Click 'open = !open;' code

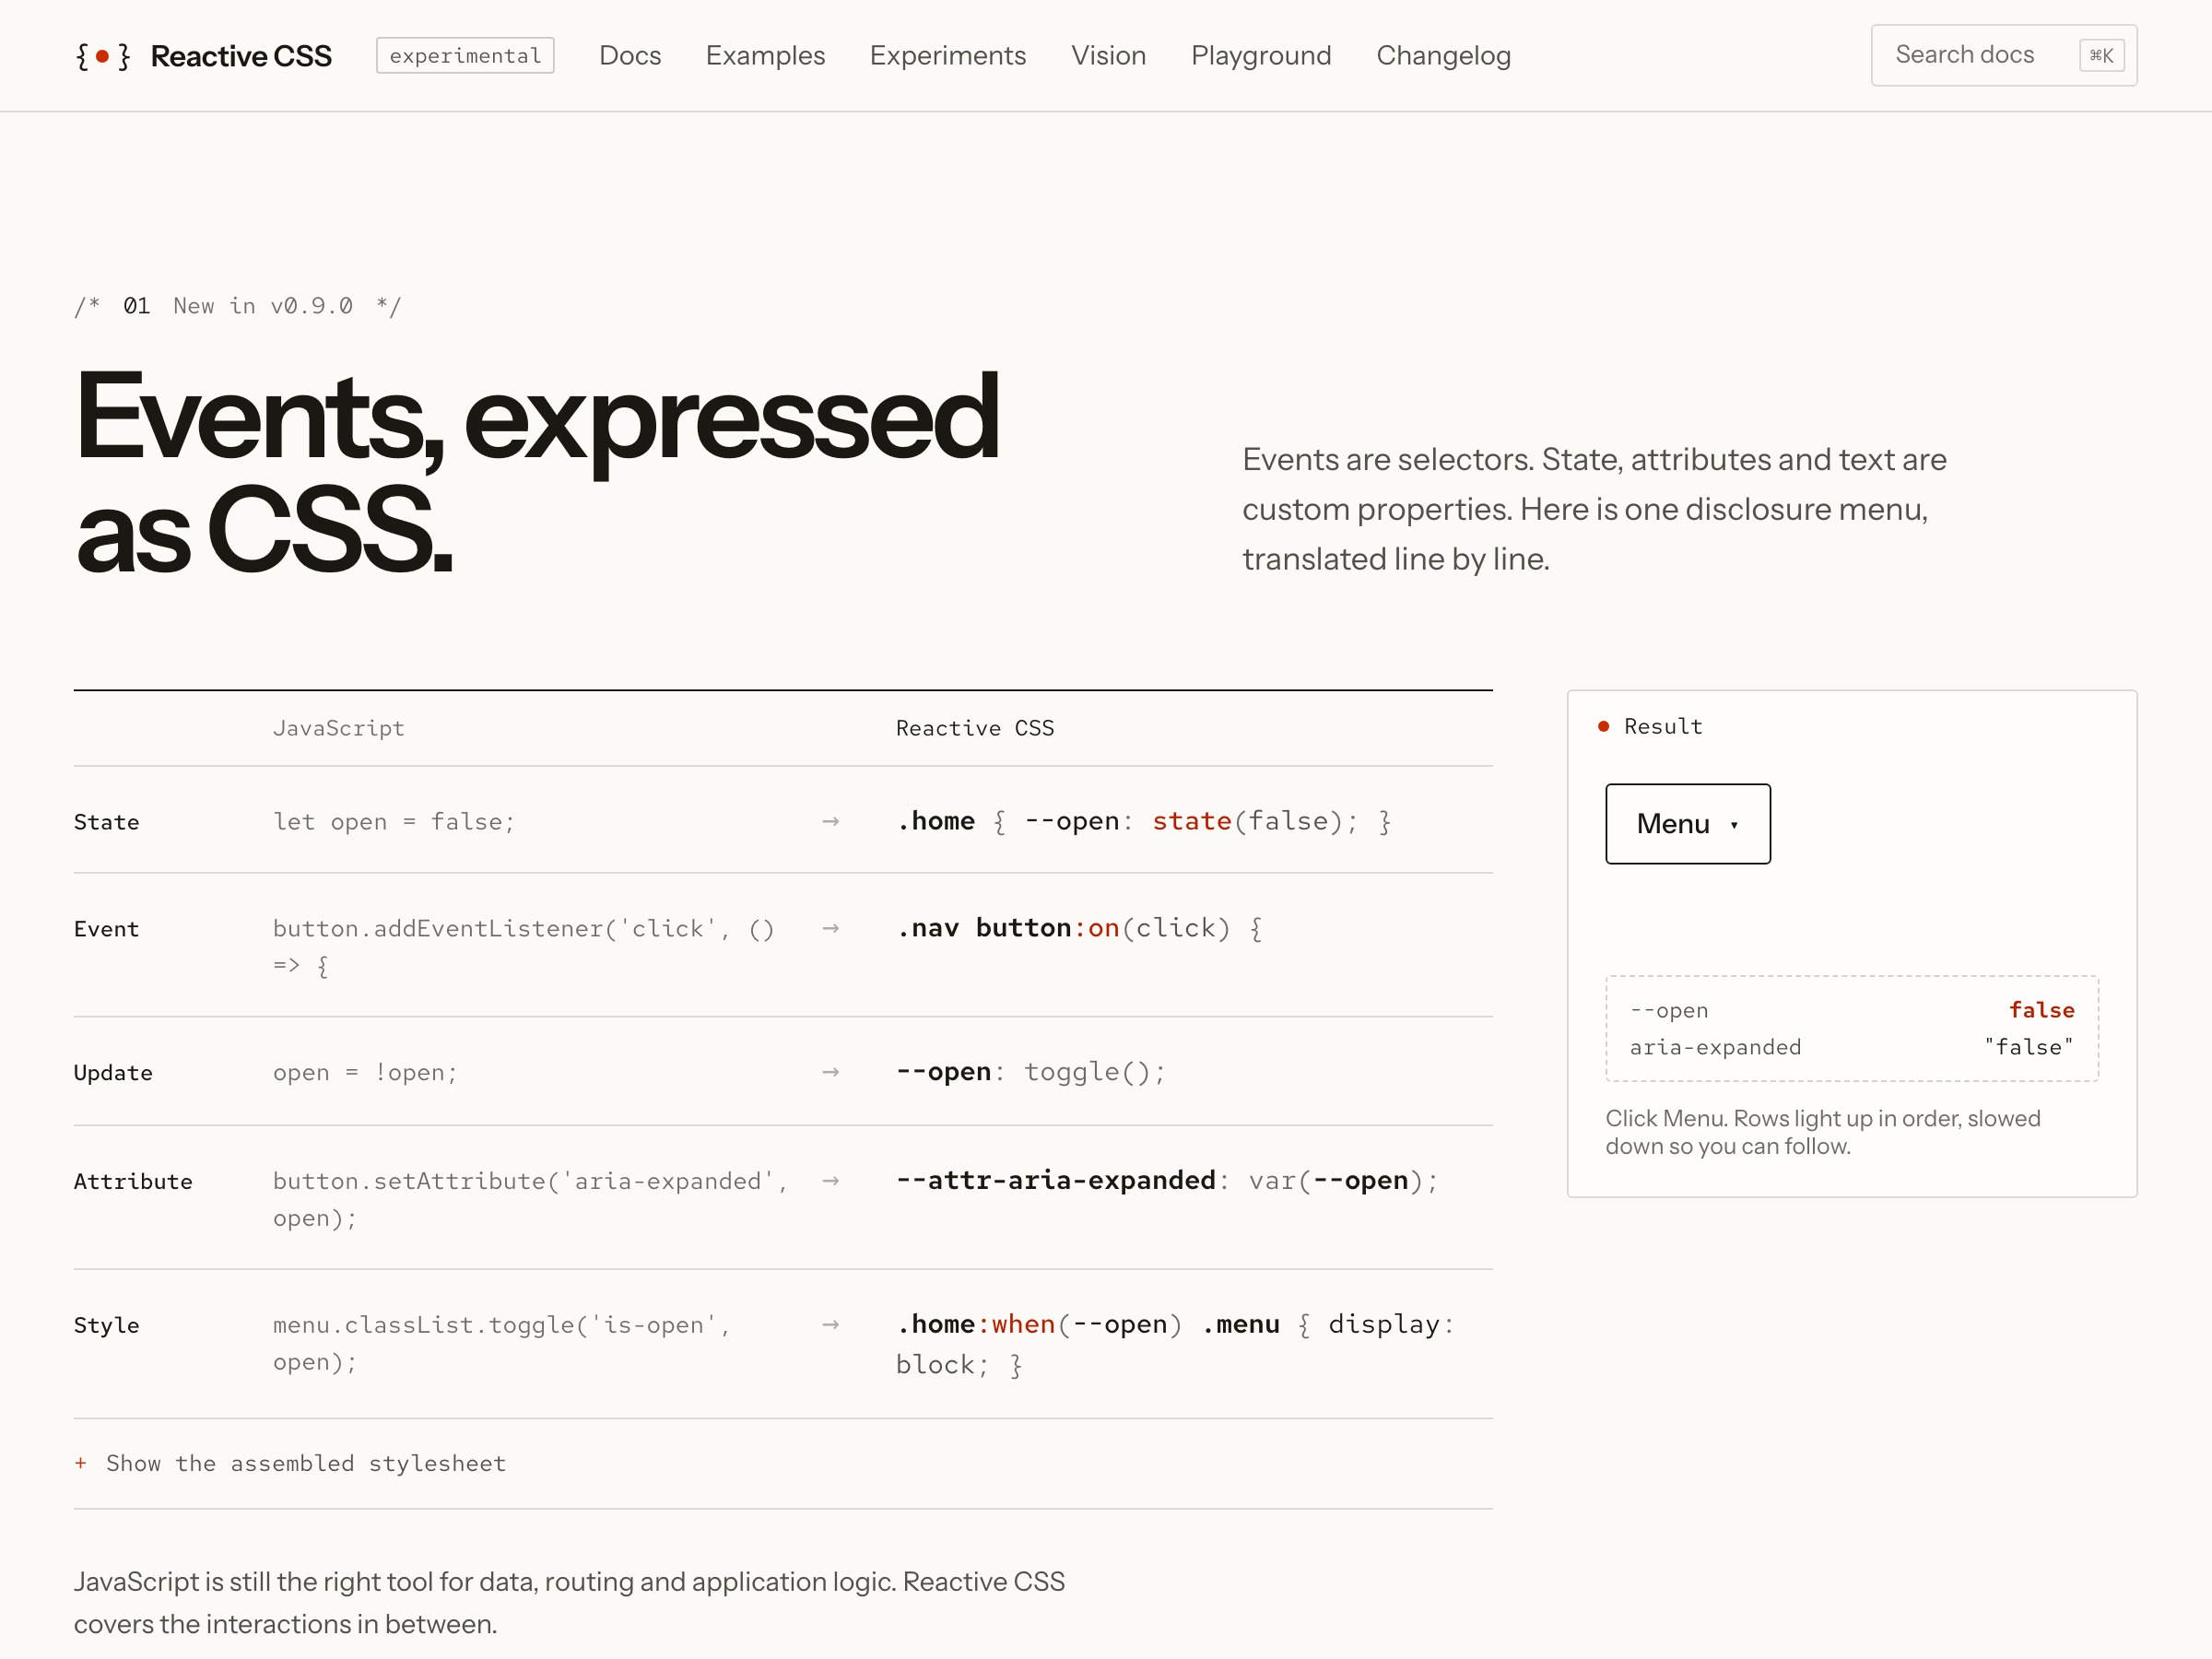pos(365,1072)
